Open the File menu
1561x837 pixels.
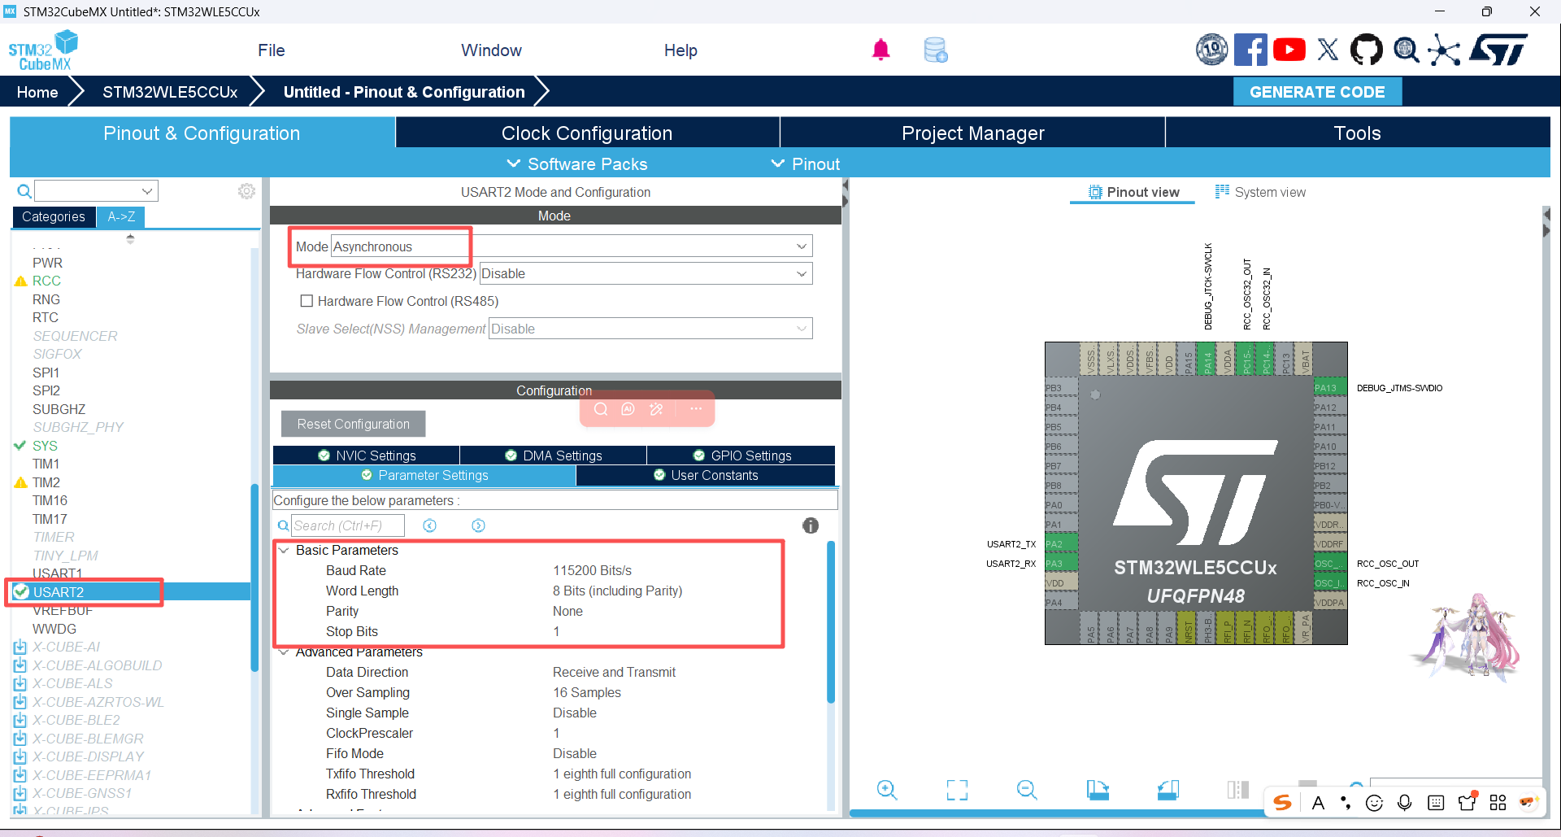(x=272, y=50)
